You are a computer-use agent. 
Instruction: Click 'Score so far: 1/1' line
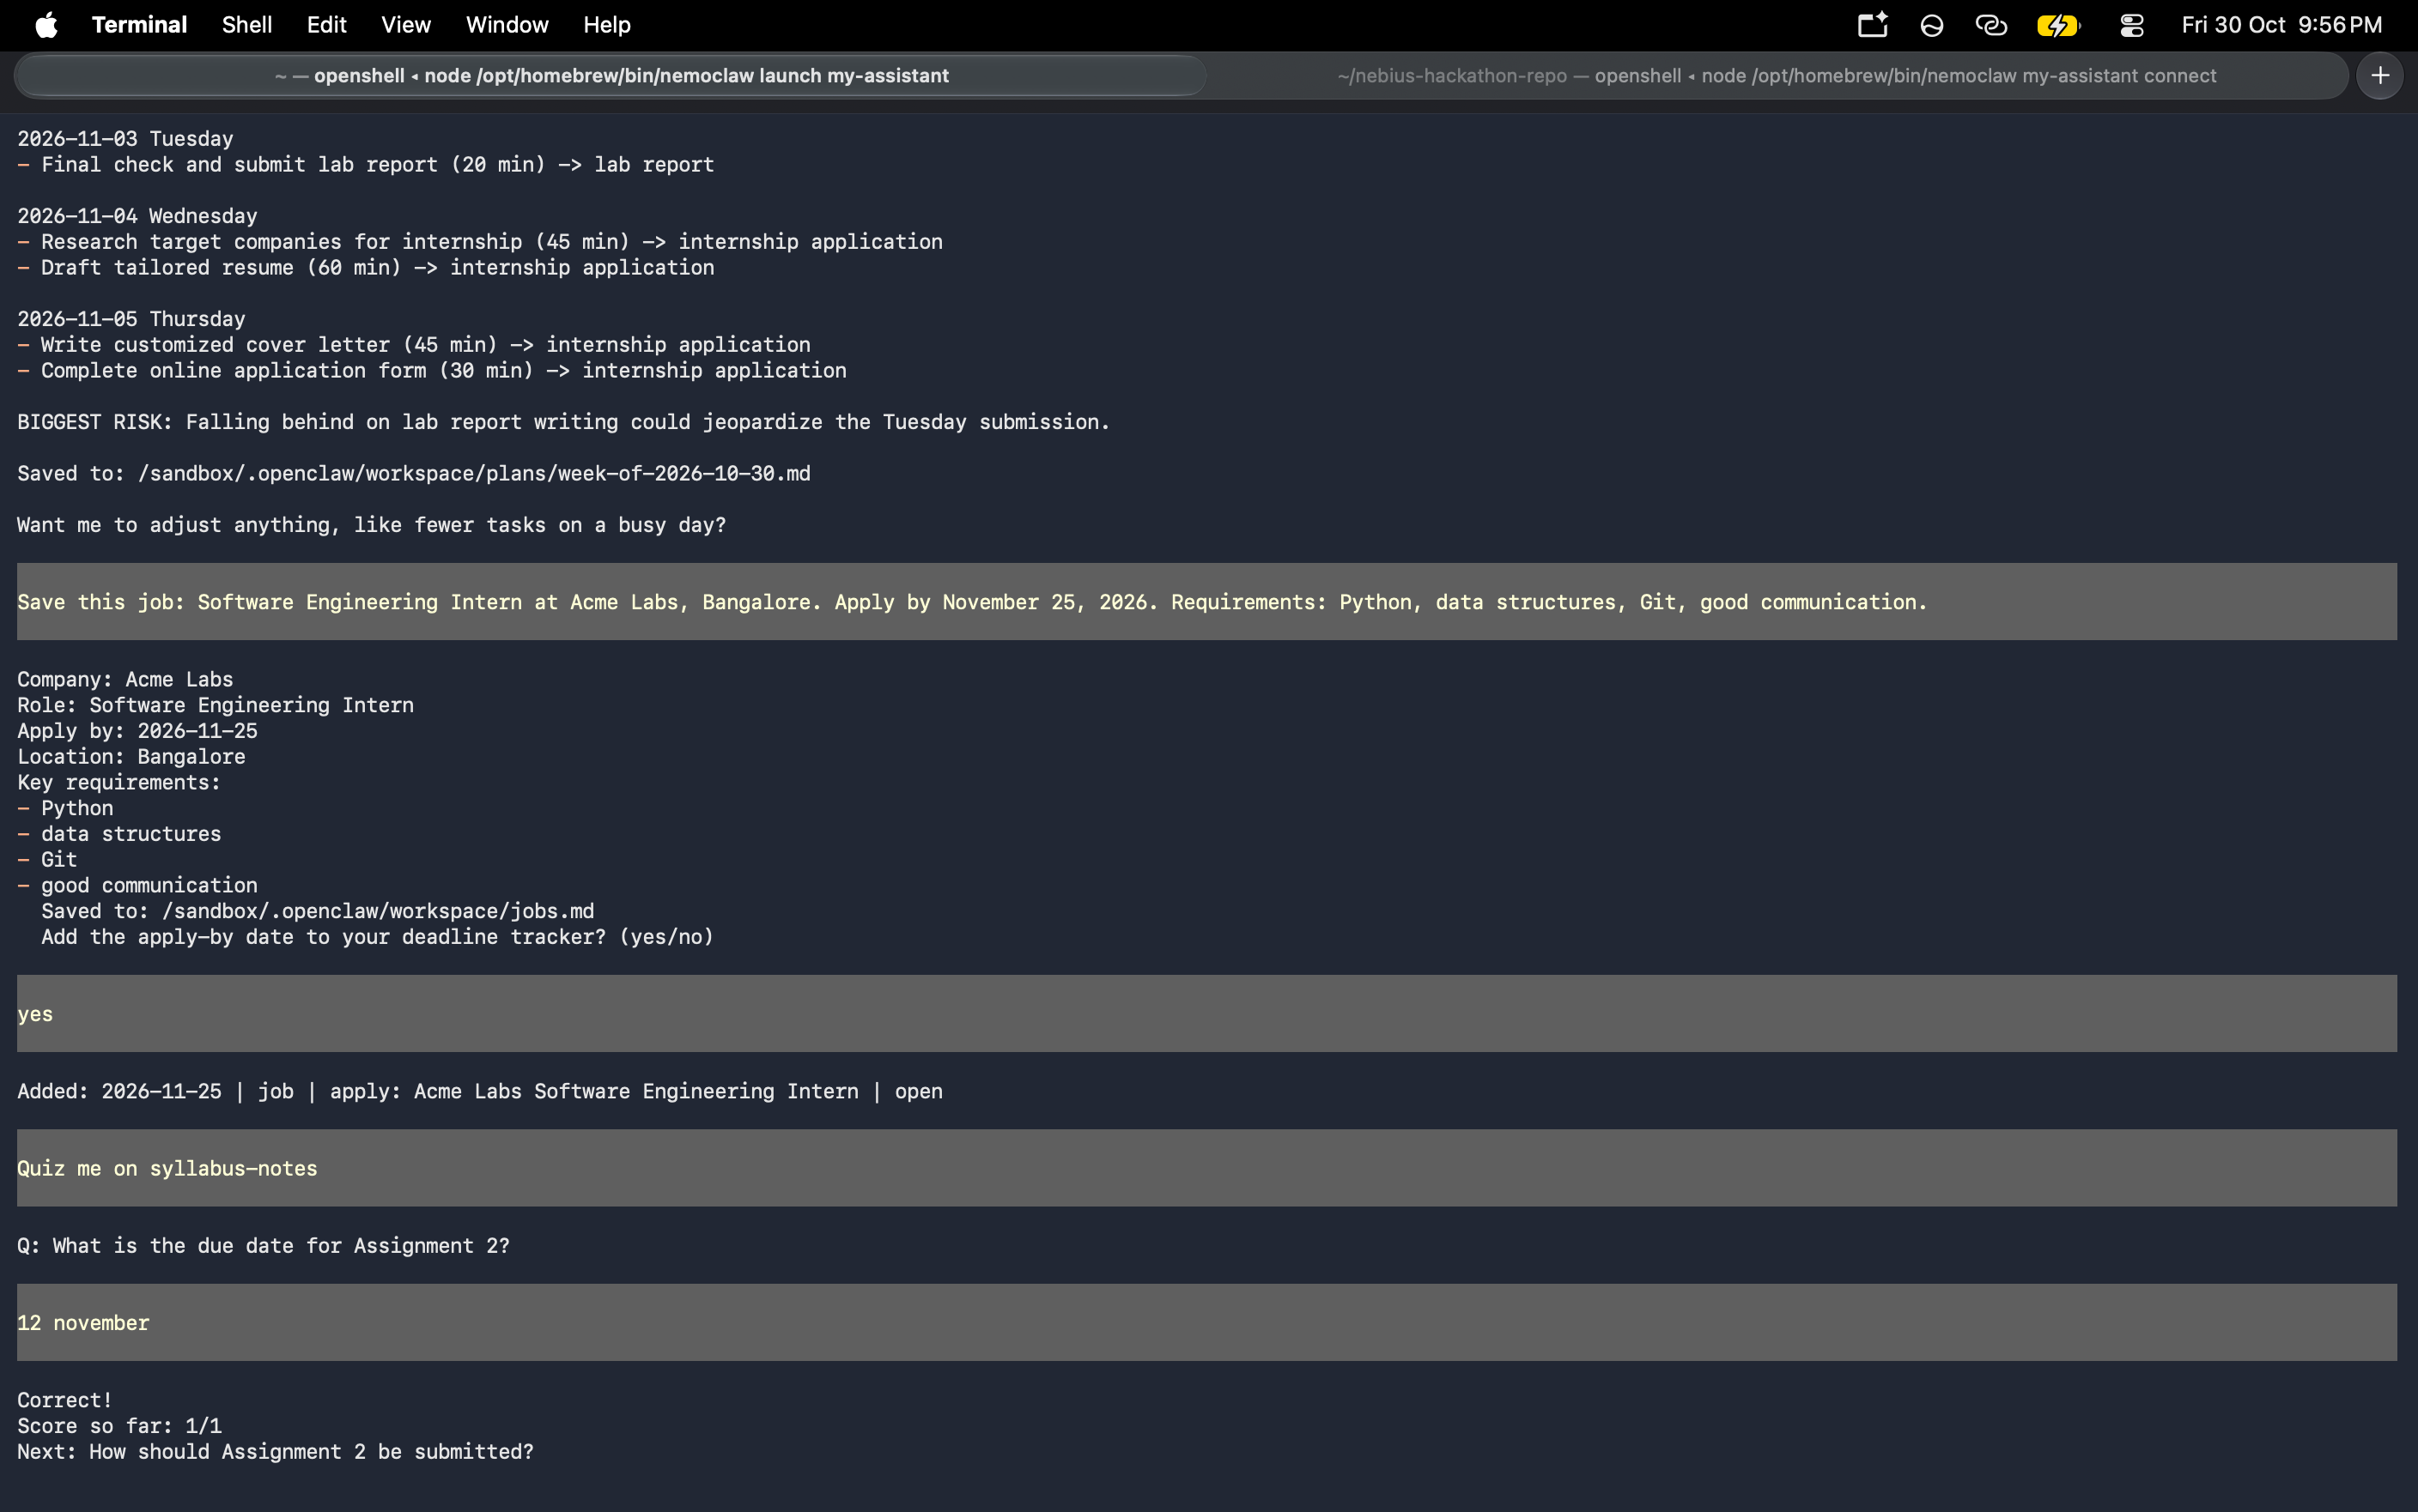119,1426
